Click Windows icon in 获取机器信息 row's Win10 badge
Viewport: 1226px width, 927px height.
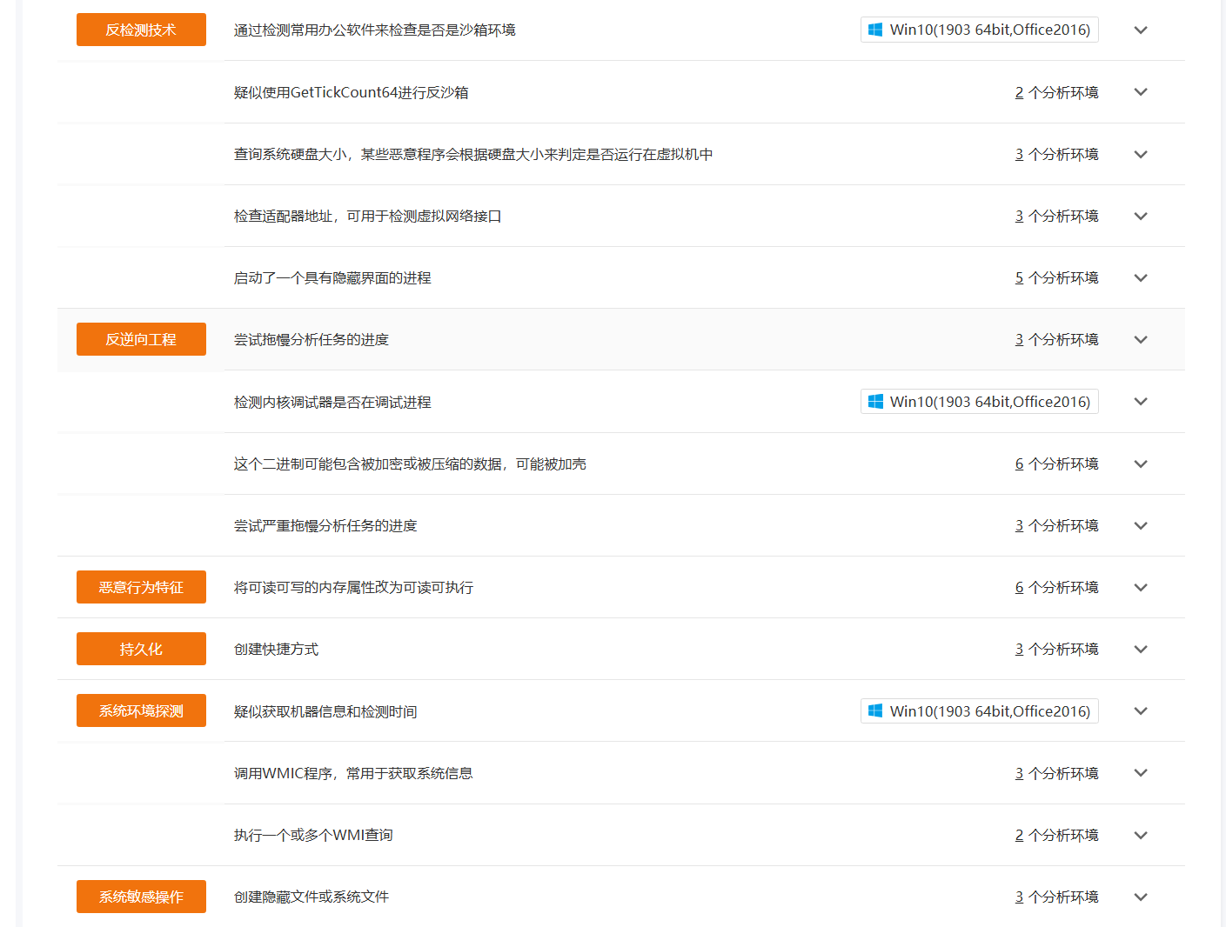[875, 711]
